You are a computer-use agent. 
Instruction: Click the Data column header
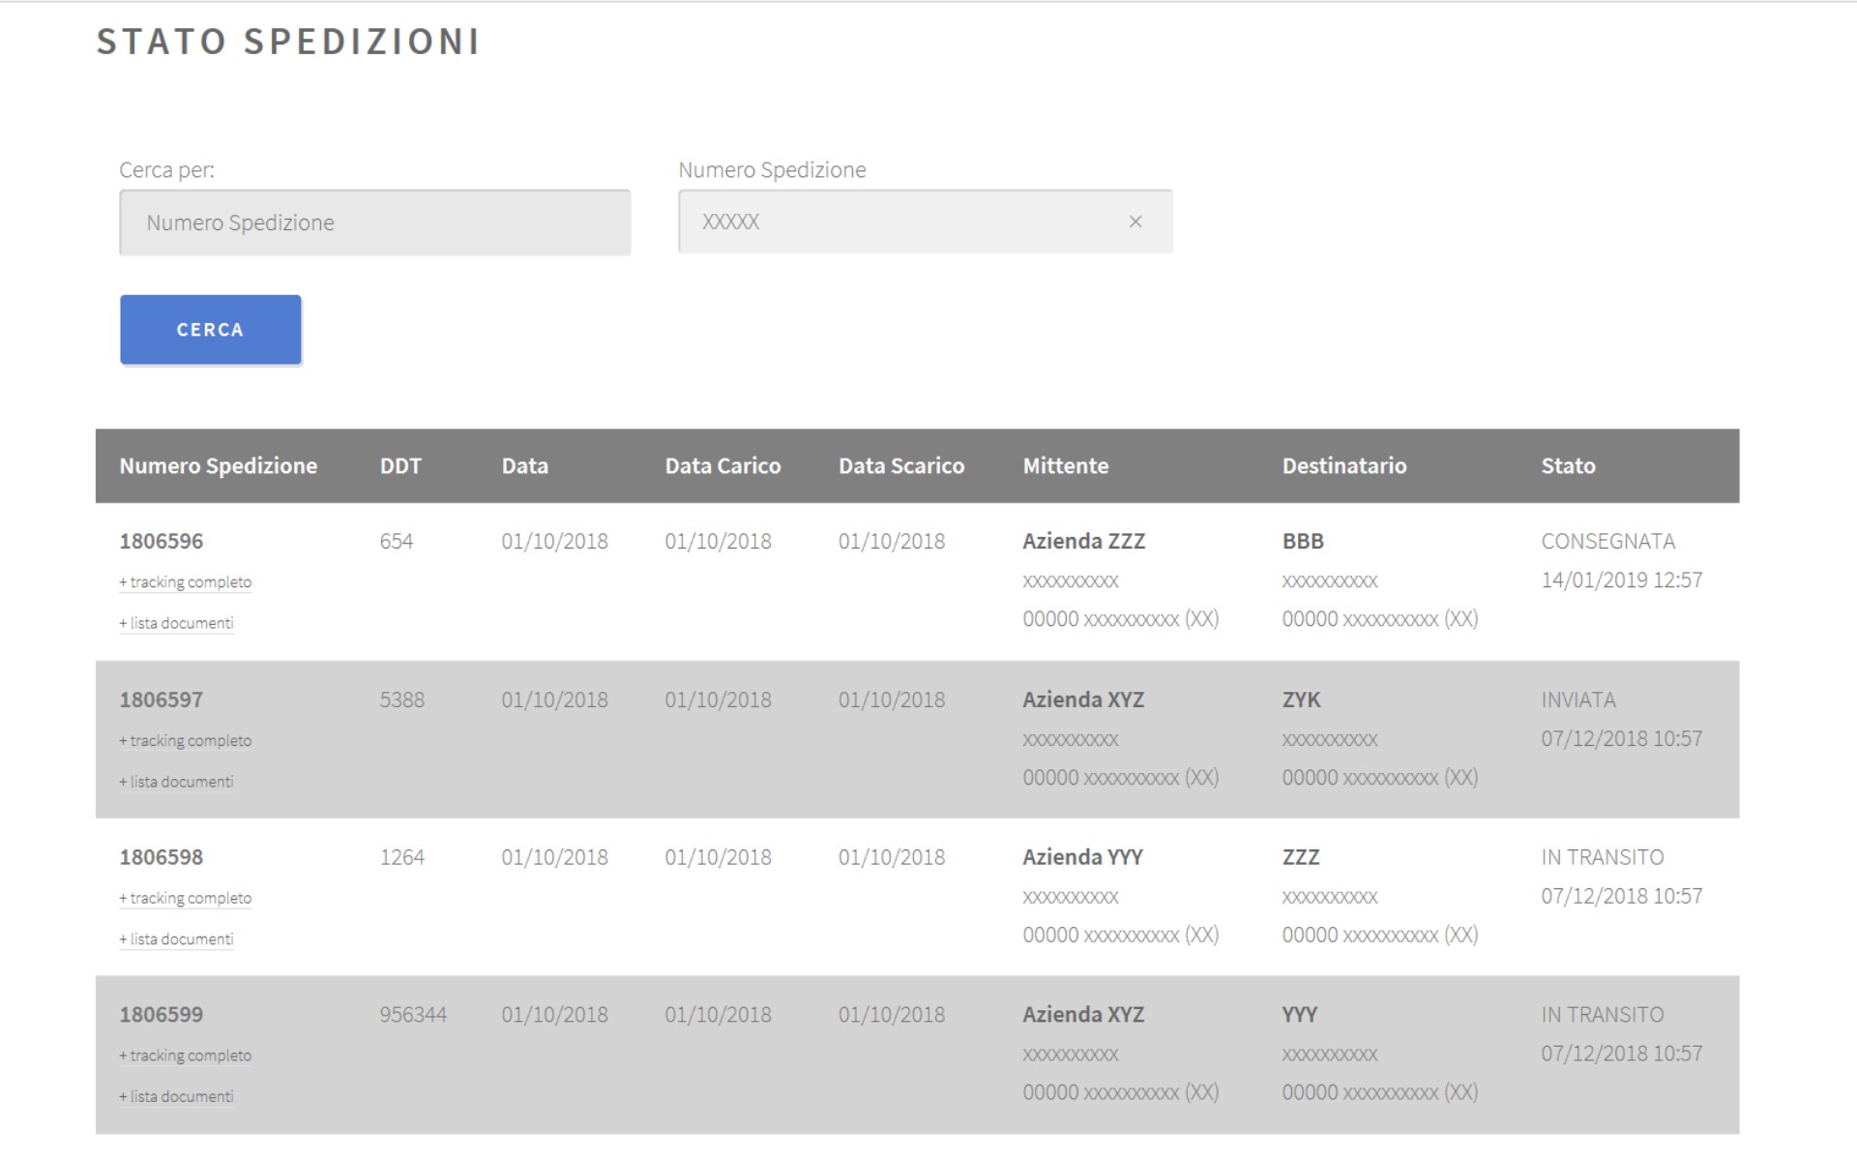[x=525, y=466]
